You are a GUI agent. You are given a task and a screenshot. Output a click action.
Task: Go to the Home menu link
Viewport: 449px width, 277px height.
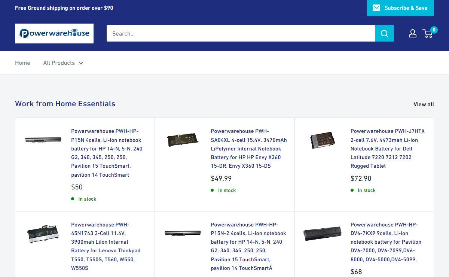click(x=22, y=63)
